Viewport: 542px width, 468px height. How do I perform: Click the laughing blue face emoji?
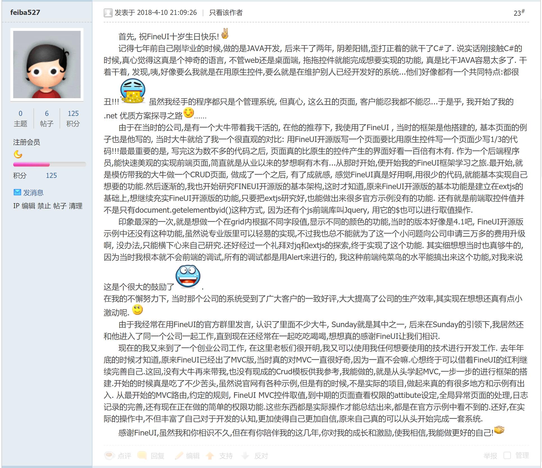pyautogui.click(x=188, y=276)
